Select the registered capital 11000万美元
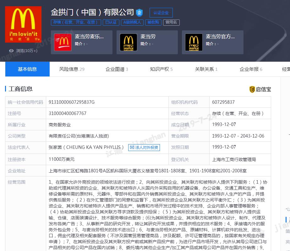Viewport: 290px width, 251px height. [62, 159]
